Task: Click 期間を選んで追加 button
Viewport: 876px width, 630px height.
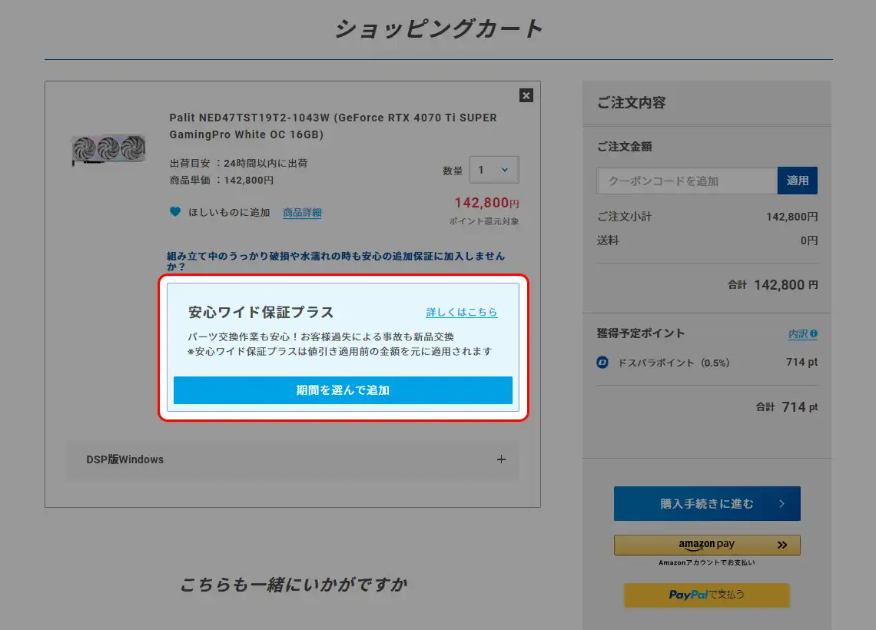Action: coord(343,390)
